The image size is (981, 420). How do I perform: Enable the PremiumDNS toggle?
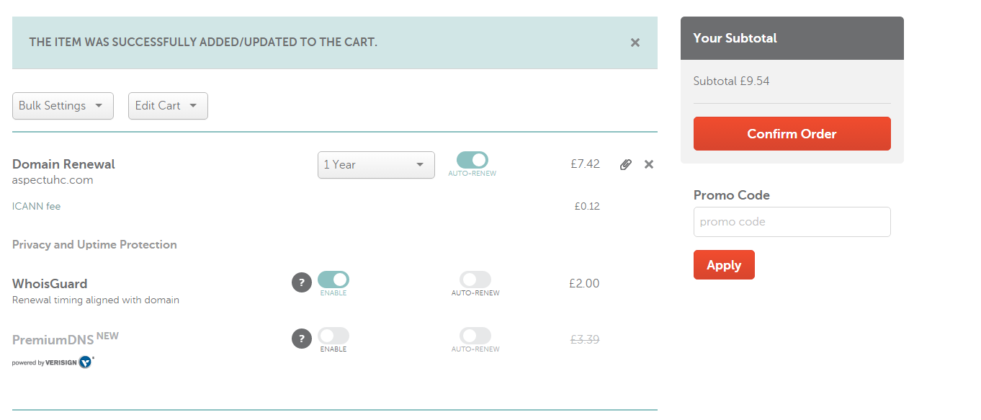[x=333, y=336]
